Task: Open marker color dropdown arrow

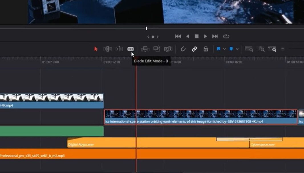Action: tap(237, 49)
